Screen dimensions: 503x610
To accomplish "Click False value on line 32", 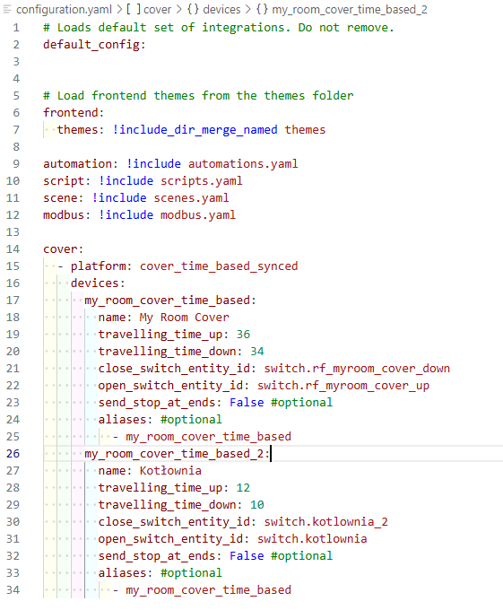I will 247,556.
